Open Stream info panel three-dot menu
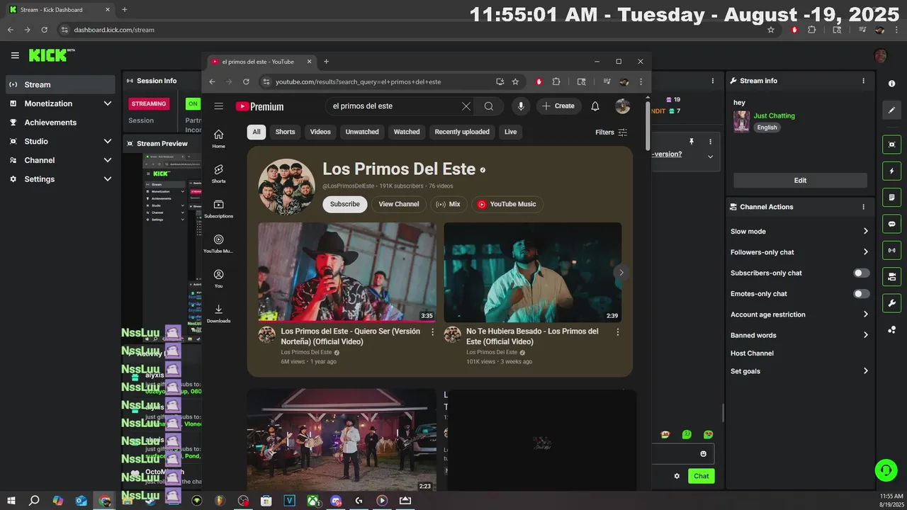The height and width of the screenshot is (510, 907). pyautogui.click(x=863, y=81)
